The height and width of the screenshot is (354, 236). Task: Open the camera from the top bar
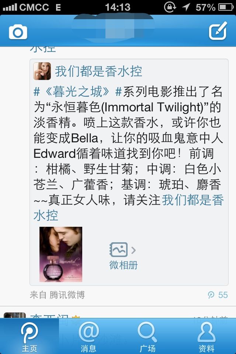(x=18, y=32)
